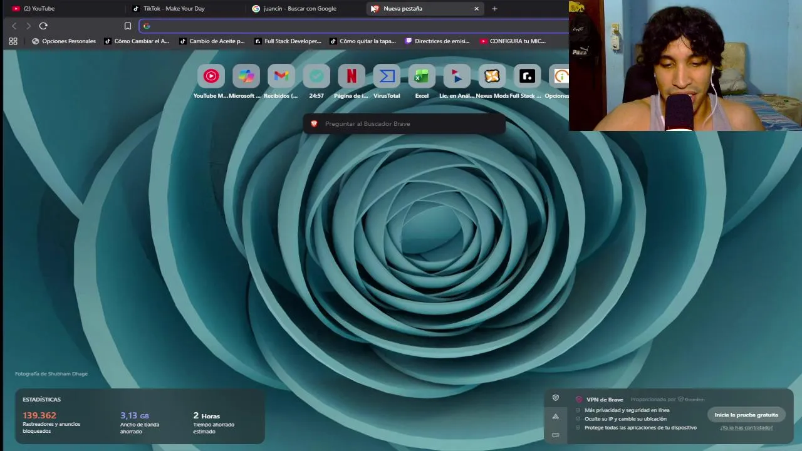Click Inicia la prueba gratuita button
This screenshot has width=802, height=451.
pos(746,415)
